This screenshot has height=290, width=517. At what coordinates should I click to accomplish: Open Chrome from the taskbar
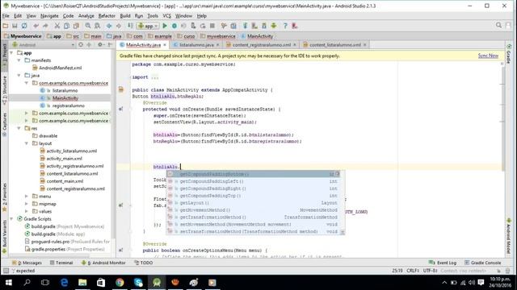[x=120, y=283]
